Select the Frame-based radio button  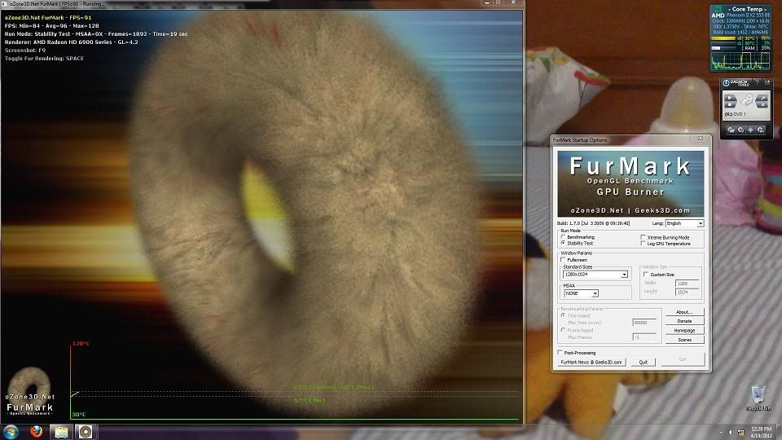564,330
